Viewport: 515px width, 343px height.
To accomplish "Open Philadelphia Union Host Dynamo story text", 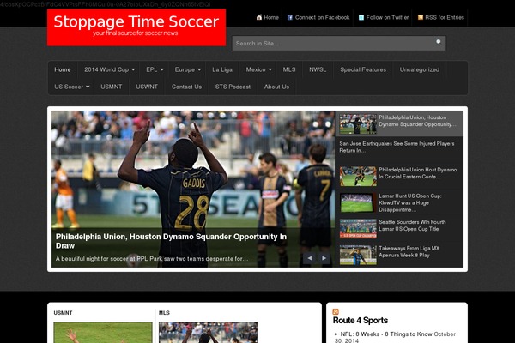I will [417, 173].
